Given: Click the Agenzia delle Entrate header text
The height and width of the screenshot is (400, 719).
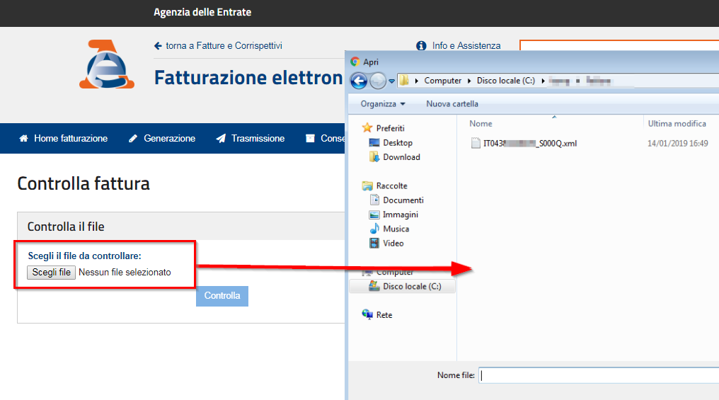Looking at the screenshot, I should click(202, 12).
